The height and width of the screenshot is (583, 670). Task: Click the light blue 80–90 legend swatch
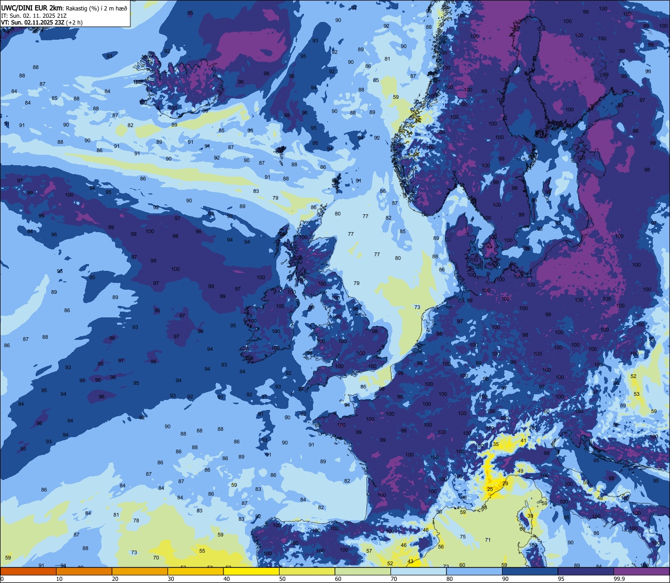click(474, 571)
